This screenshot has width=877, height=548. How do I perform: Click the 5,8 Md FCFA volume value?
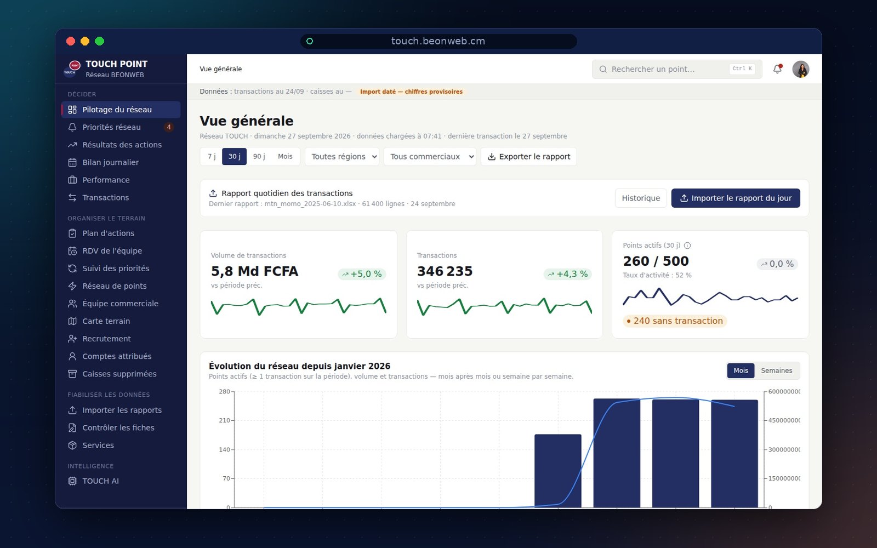255,271
